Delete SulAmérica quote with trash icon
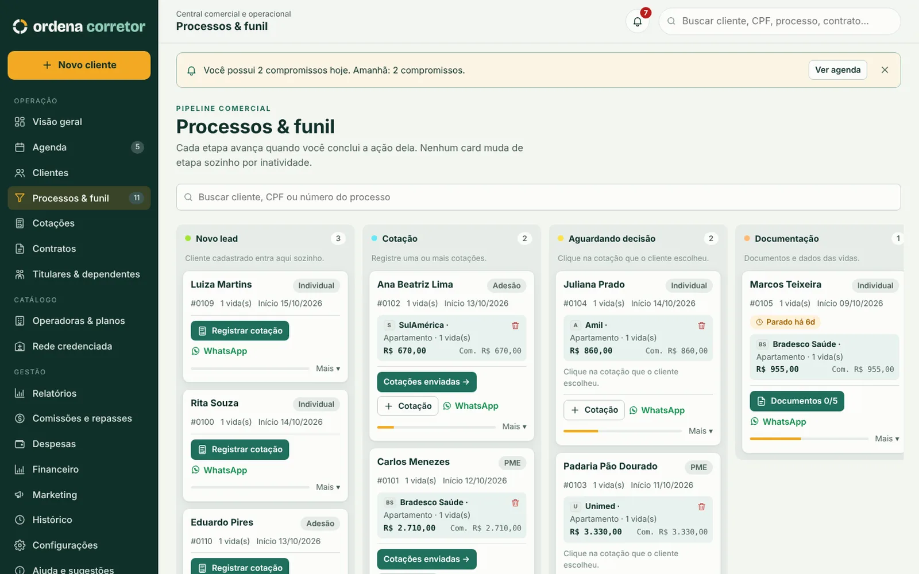Image resolution: width=919 pixels, height=574 pixels. coord(515,325)
